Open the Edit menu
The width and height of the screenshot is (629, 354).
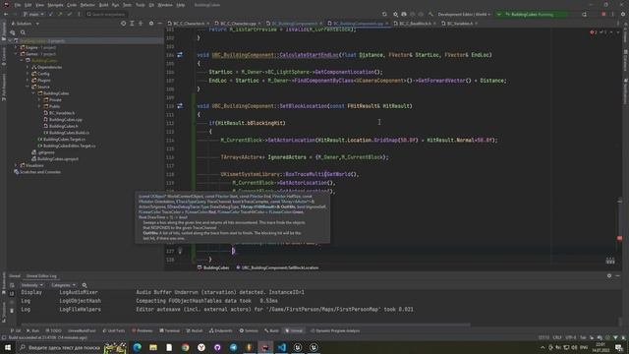(x=29, y=5)
